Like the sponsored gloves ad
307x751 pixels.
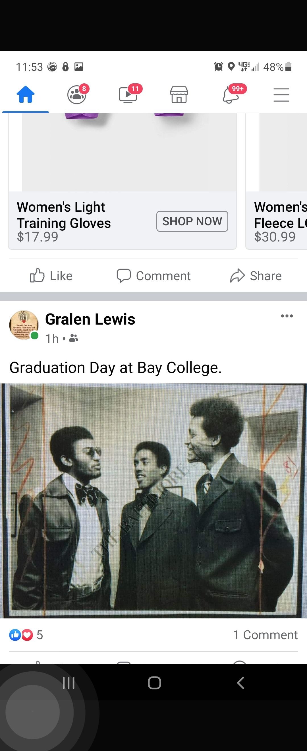pyautogui.click(x=51, y=276)
